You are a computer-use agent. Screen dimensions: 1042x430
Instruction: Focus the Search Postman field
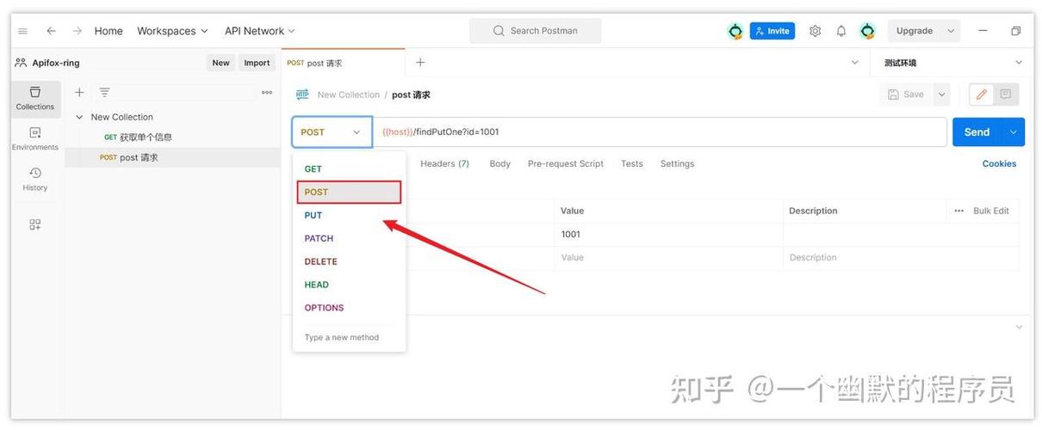pos(536,31)
